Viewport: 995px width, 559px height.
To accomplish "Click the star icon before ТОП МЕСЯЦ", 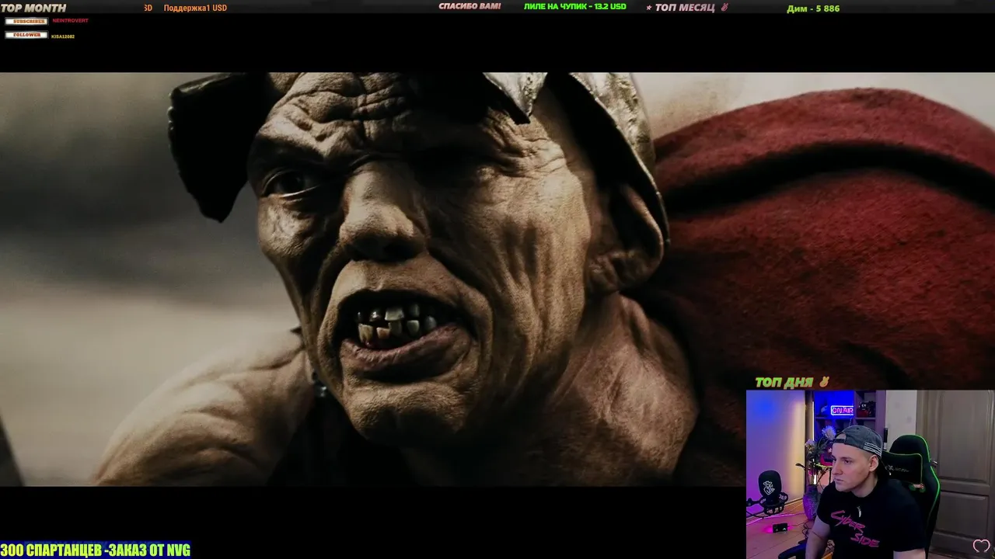I will (649, 8).
